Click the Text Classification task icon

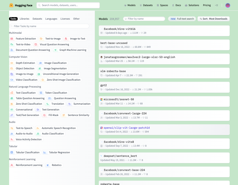tap(12, 93)
